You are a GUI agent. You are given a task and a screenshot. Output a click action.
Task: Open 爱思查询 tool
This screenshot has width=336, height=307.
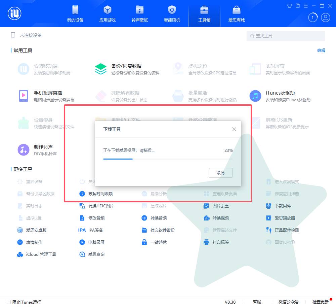92,254
